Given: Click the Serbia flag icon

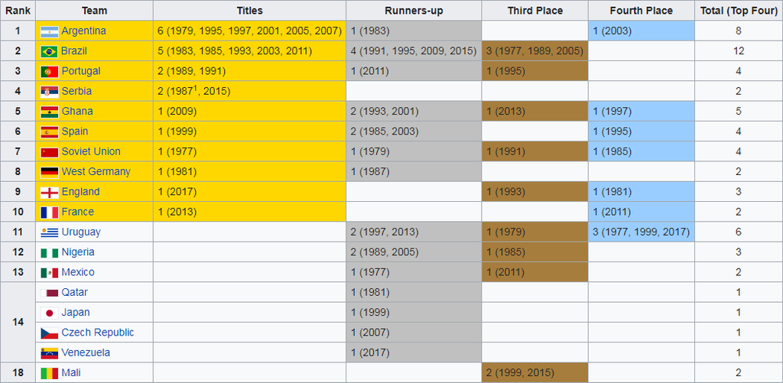Looking at the screenshot, I should [x=50, y=92].
